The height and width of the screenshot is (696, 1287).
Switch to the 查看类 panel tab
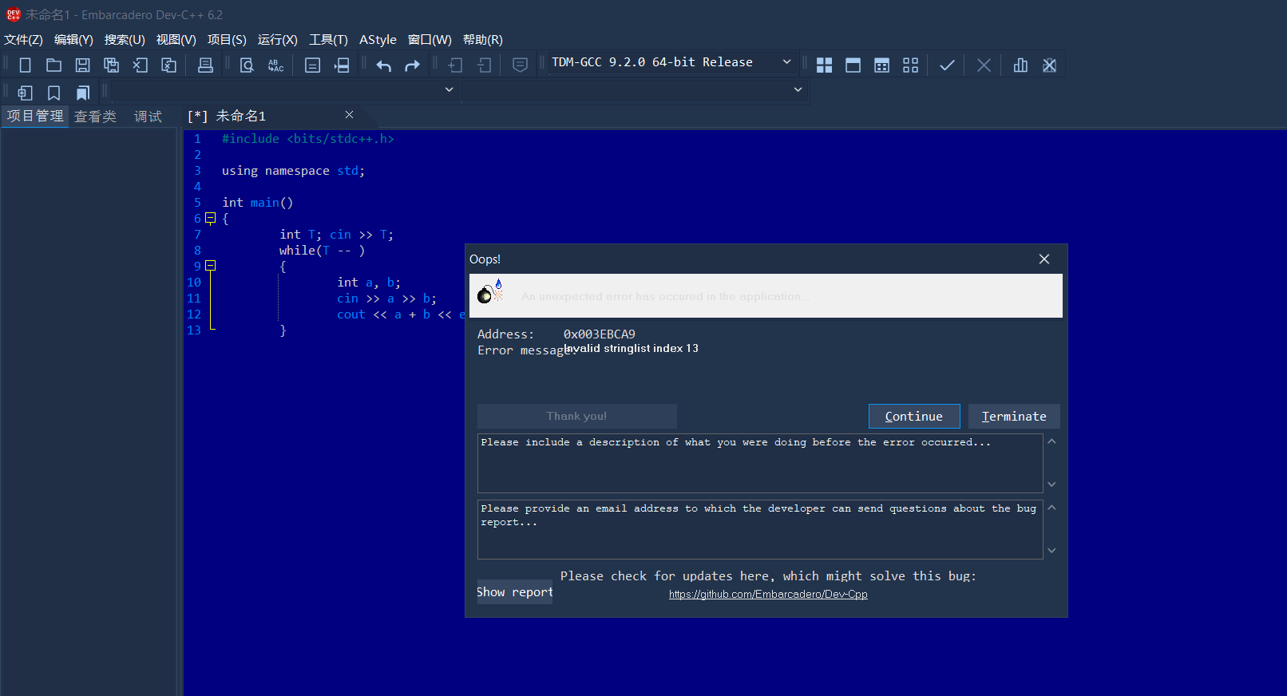pyautogui.click(x=95, y=117)
